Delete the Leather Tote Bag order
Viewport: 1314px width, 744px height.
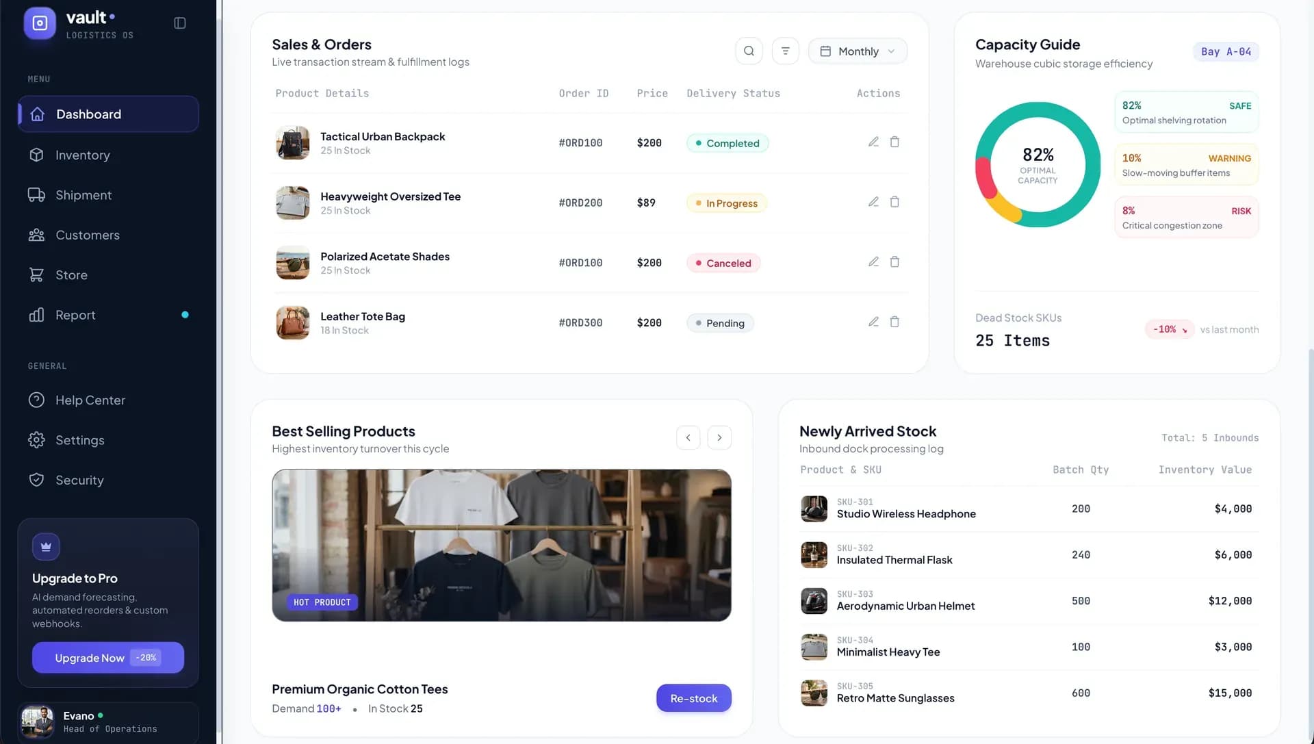click(x=894, y=322)
